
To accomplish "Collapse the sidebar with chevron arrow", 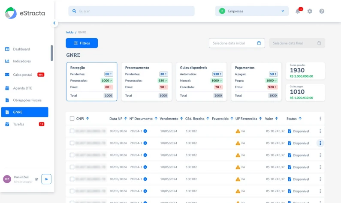I will pos(54,23).
